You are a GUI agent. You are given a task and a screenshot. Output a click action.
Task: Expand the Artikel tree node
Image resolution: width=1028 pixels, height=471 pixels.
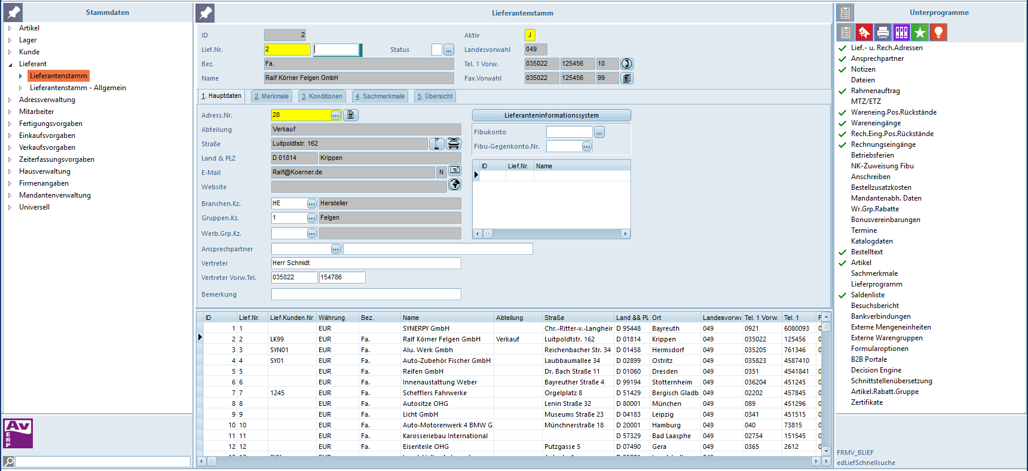pos(10,28)
